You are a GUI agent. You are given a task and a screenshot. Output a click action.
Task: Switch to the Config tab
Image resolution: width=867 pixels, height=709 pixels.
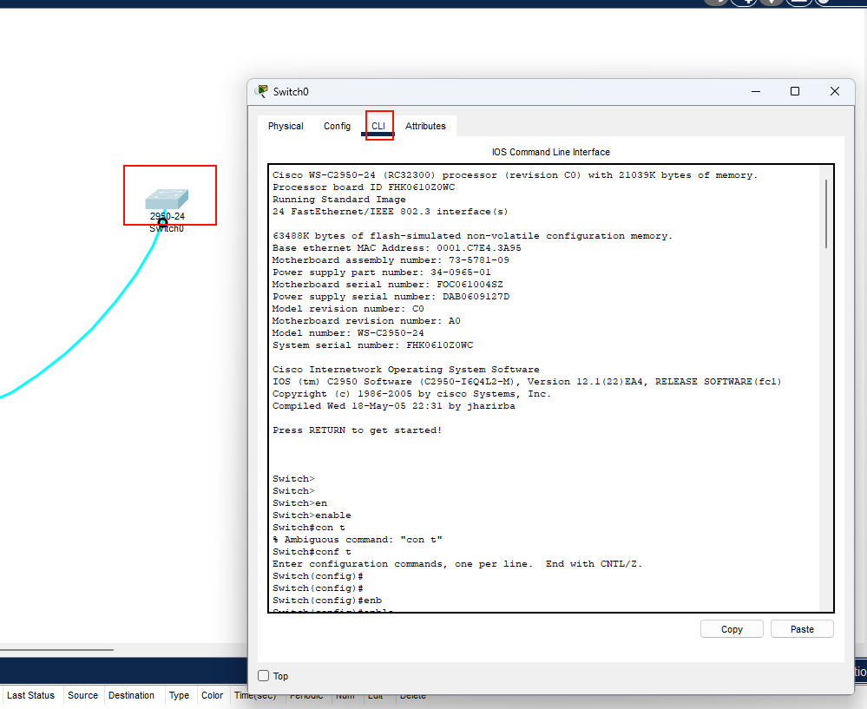coord(337,126)
